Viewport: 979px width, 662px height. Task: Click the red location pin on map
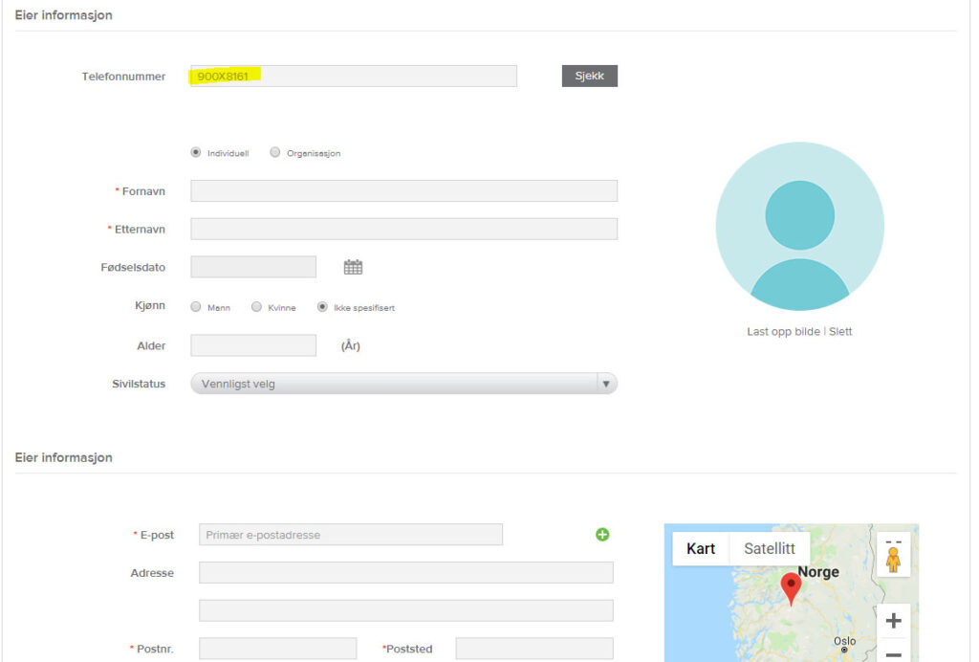791,587
